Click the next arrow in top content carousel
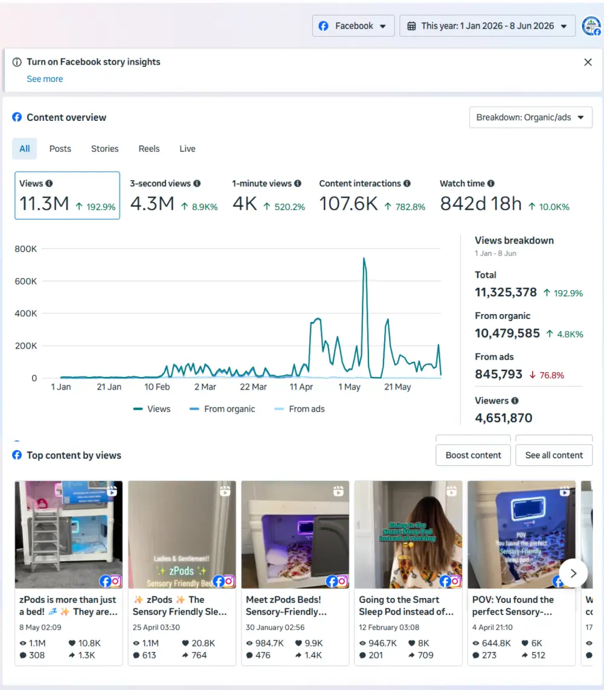 tap(573, 573)
